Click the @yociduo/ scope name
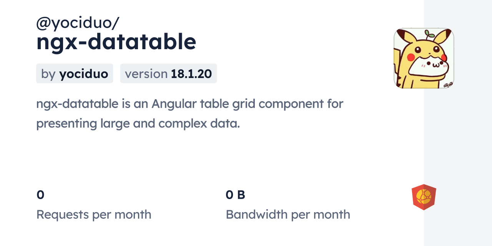The width and height of the screenshot is (492, 246). pos(78,23)
